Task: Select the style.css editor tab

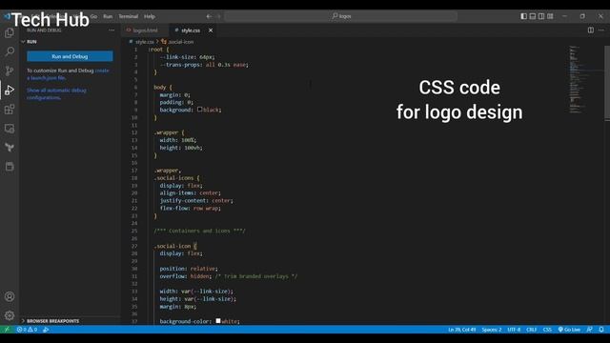Action: point(190,30)
